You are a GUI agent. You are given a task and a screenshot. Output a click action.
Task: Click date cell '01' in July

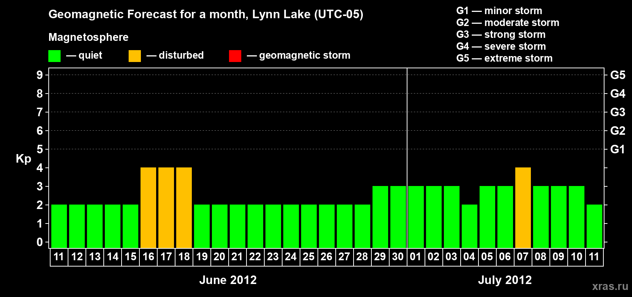416,257
